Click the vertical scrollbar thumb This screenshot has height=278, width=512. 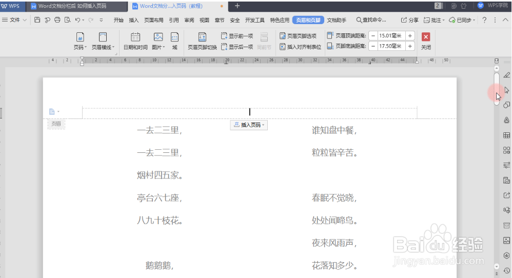point(497,89)
